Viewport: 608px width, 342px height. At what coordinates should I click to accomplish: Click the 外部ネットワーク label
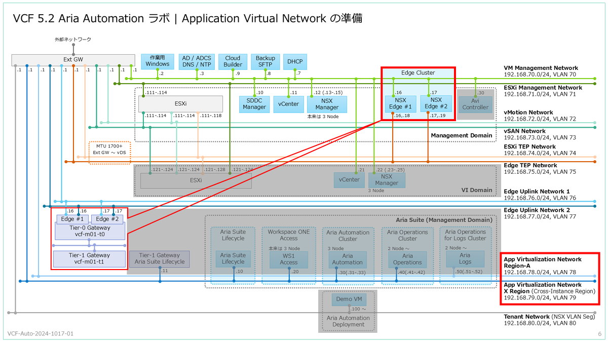(72, 39)
